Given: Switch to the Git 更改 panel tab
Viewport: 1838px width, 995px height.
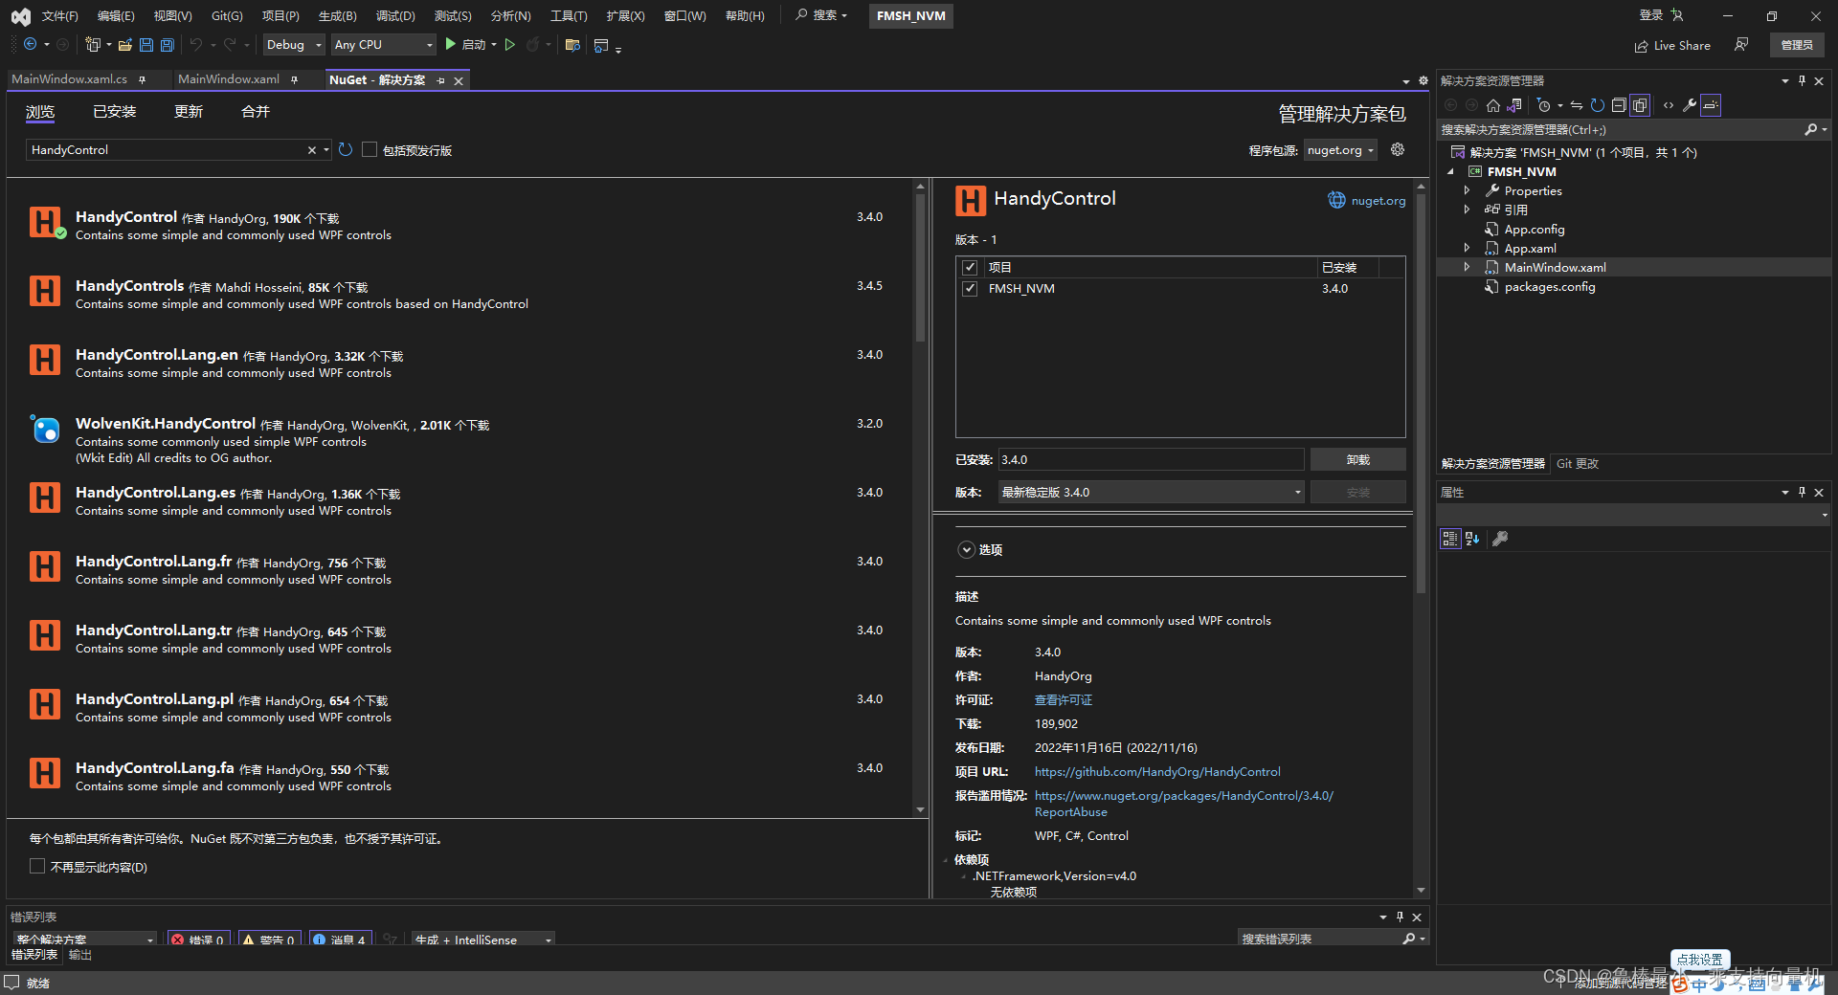Looking at the screenshot, I should [1578, 464].
